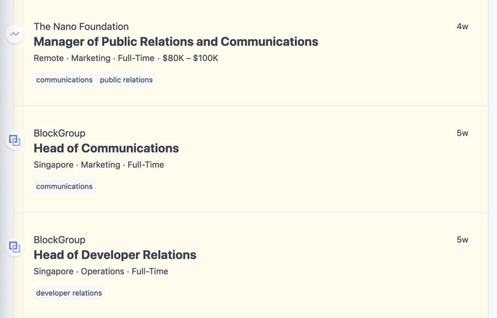Click Remote location in the Nano Foundation listing

49,58
